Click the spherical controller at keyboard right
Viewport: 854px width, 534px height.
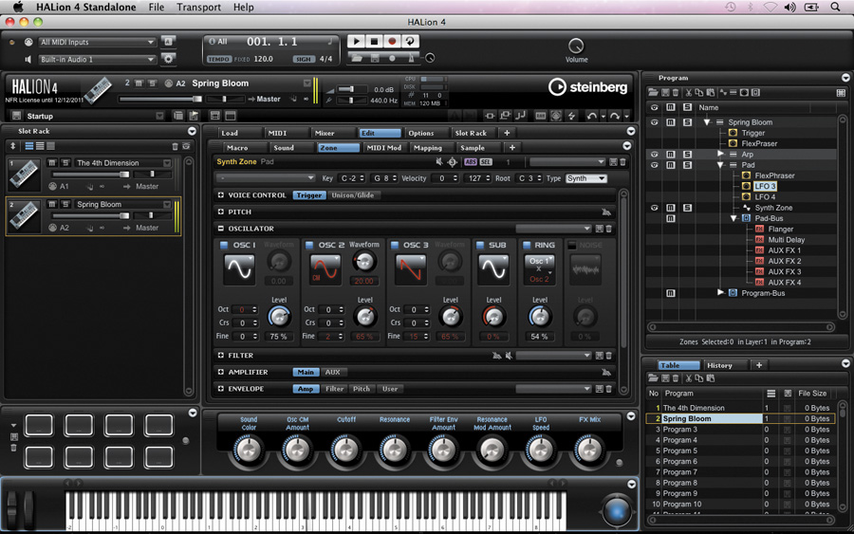pyautogui.click(x=617, y=511)
